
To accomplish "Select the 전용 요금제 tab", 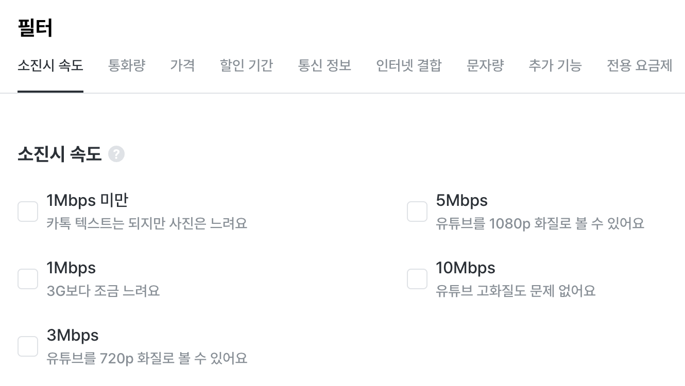I will 639,65.
